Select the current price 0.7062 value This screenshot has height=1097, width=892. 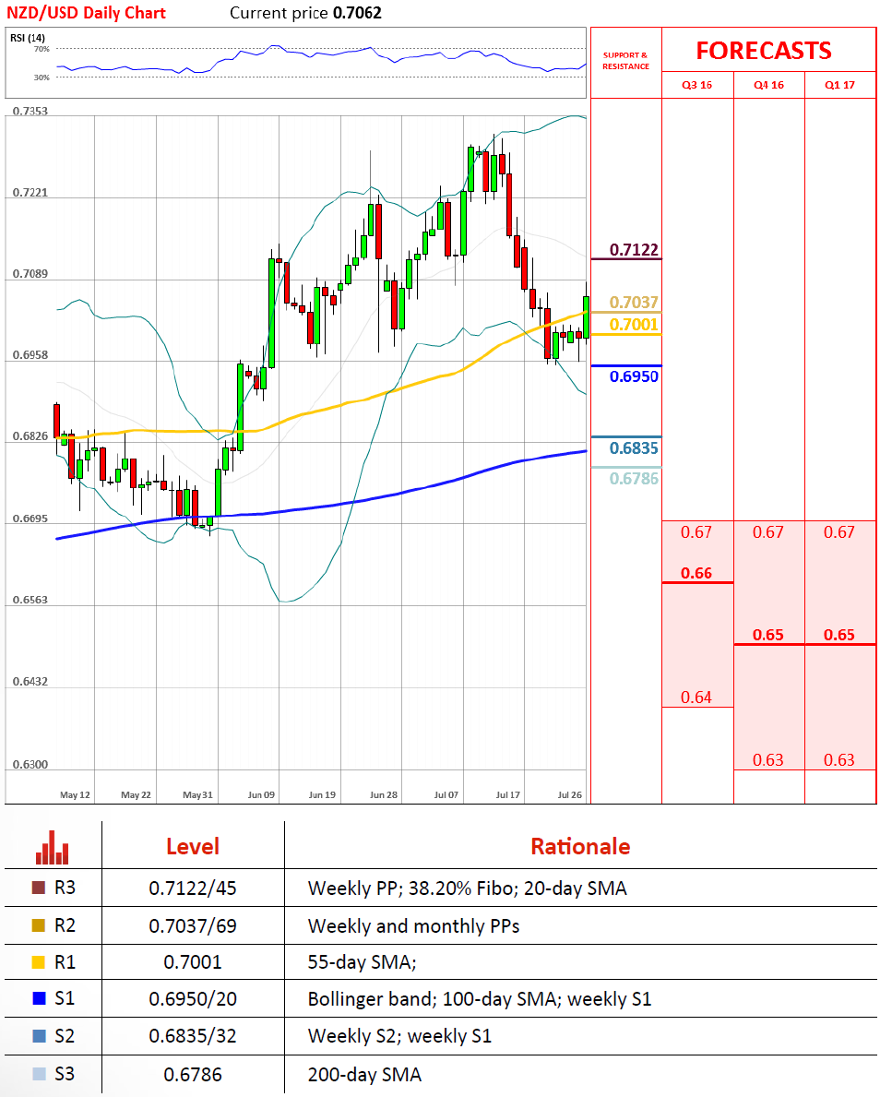[357, 13]
